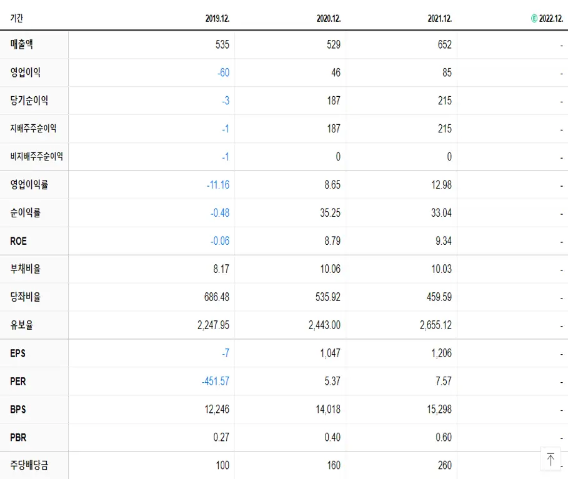
Task: Click the scroll-to-top arrow button
Action: (551, 459)
